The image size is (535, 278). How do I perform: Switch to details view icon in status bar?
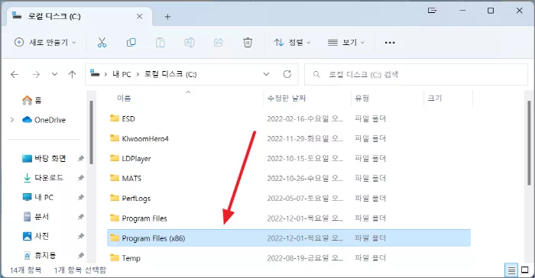click(x=511, y=270)
